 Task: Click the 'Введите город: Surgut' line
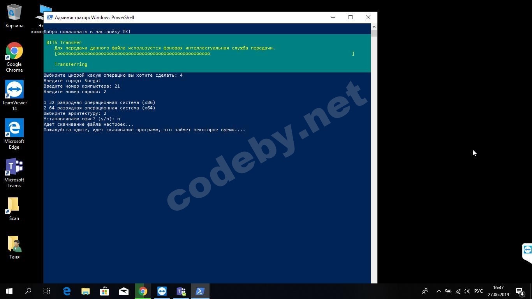[x=72, y=81]
